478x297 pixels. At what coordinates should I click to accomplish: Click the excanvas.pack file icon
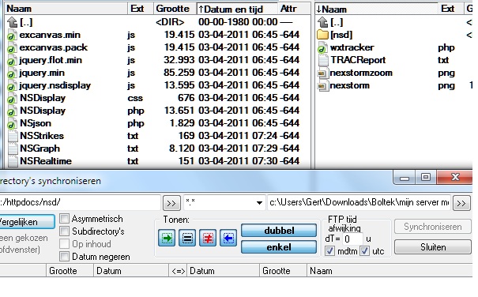[x=12, y=47]
